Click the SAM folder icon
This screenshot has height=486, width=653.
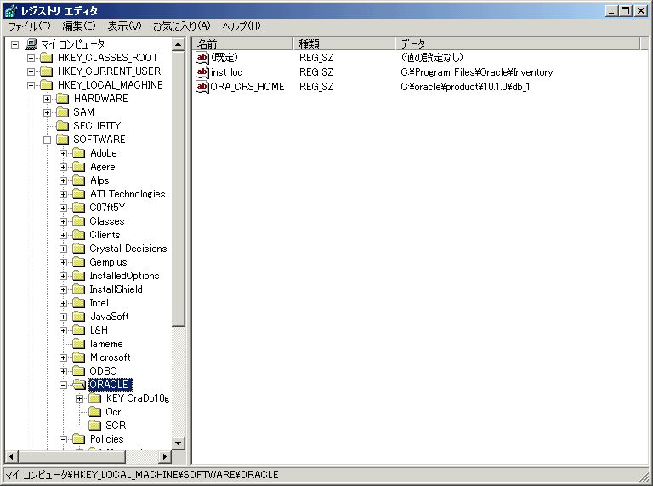click(62, 112)
